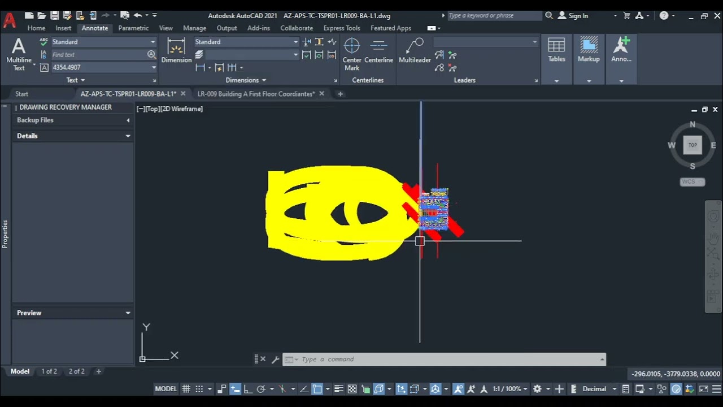Open Customization menu in status bar
Screen dimensions: 723x407
pyautogui.click(x=715, y=389)
